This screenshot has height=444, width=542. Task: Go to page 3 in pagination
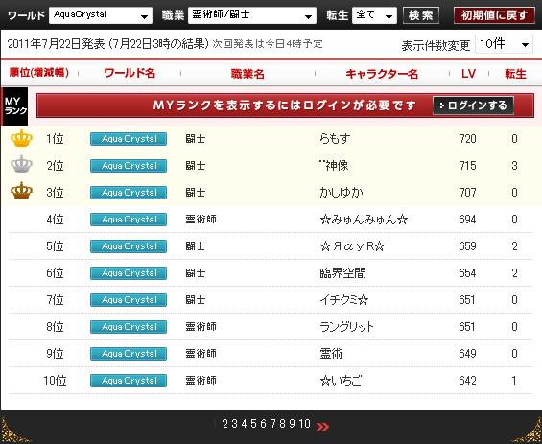pos(235,424)
